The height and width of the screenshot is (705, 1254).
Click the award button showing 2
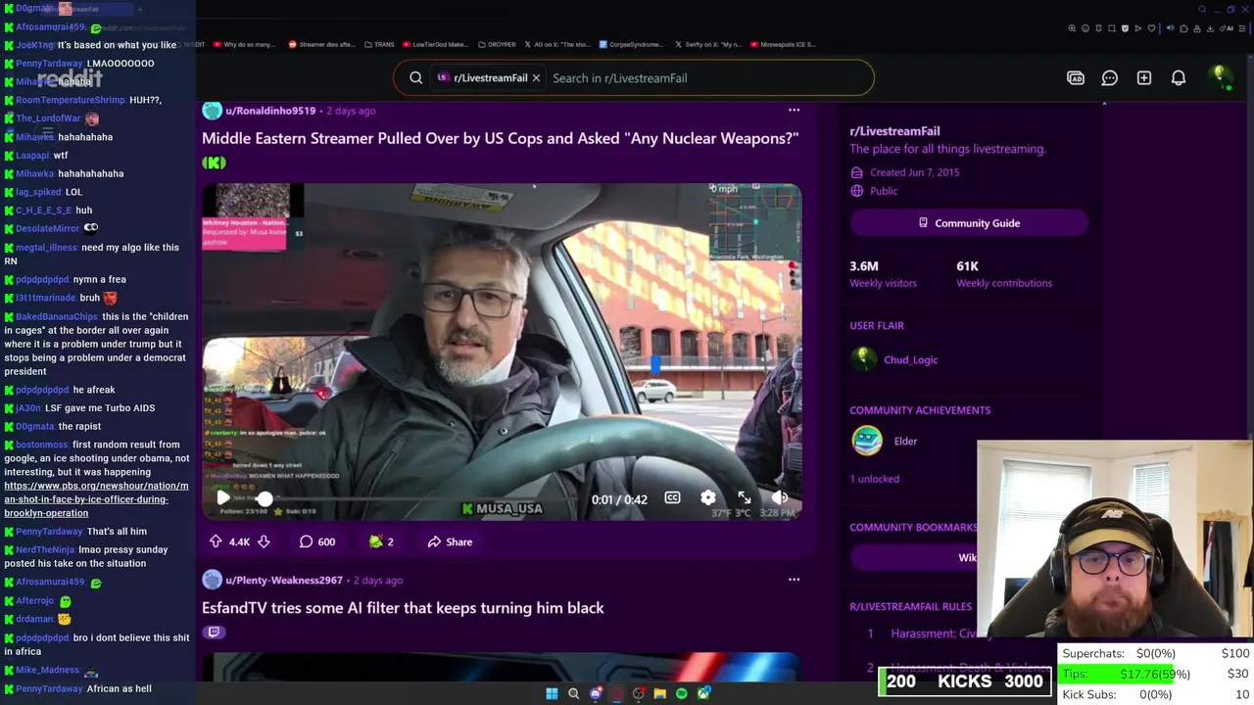pyautogui.click(x=381, y=541)
